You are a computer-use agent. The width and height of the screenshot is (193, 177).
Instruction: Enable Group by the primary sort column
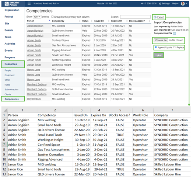pyautogui.click(x=52, y=17)
